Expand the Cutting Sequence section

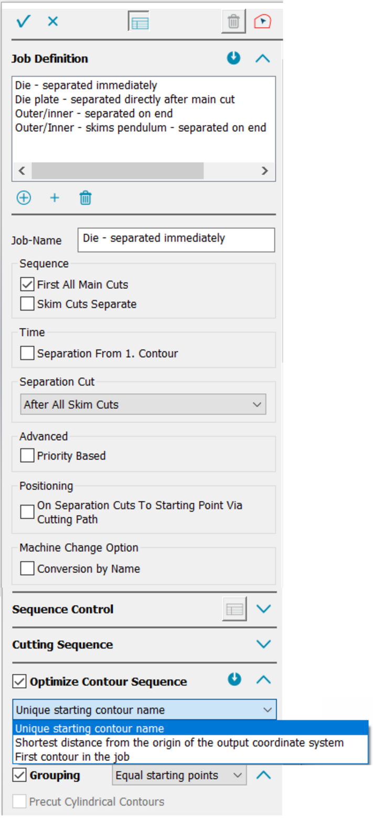(263, 644)
